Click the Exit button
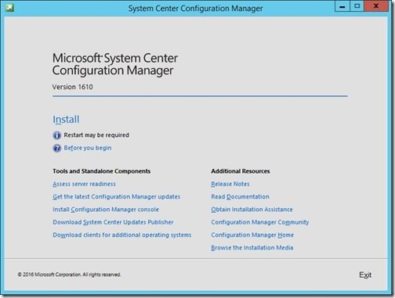395x298 pixels. tap(365, 275)
